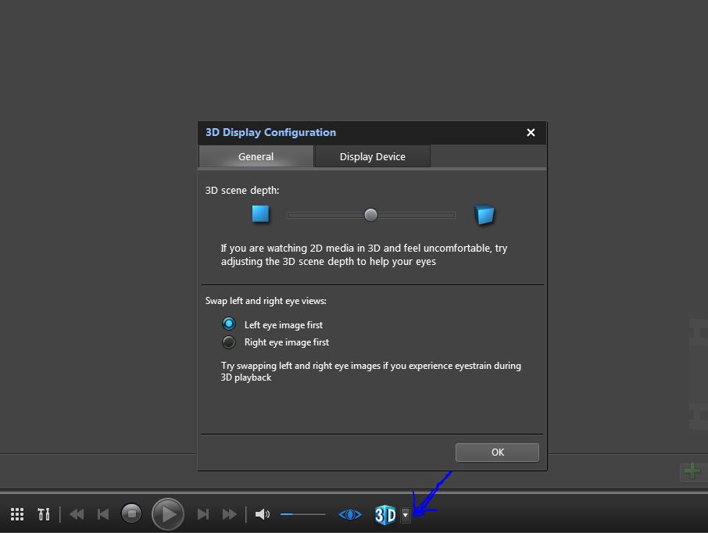Mute audio via speaker icon
The width and height of the screenshot is (708, 533).
263,514
